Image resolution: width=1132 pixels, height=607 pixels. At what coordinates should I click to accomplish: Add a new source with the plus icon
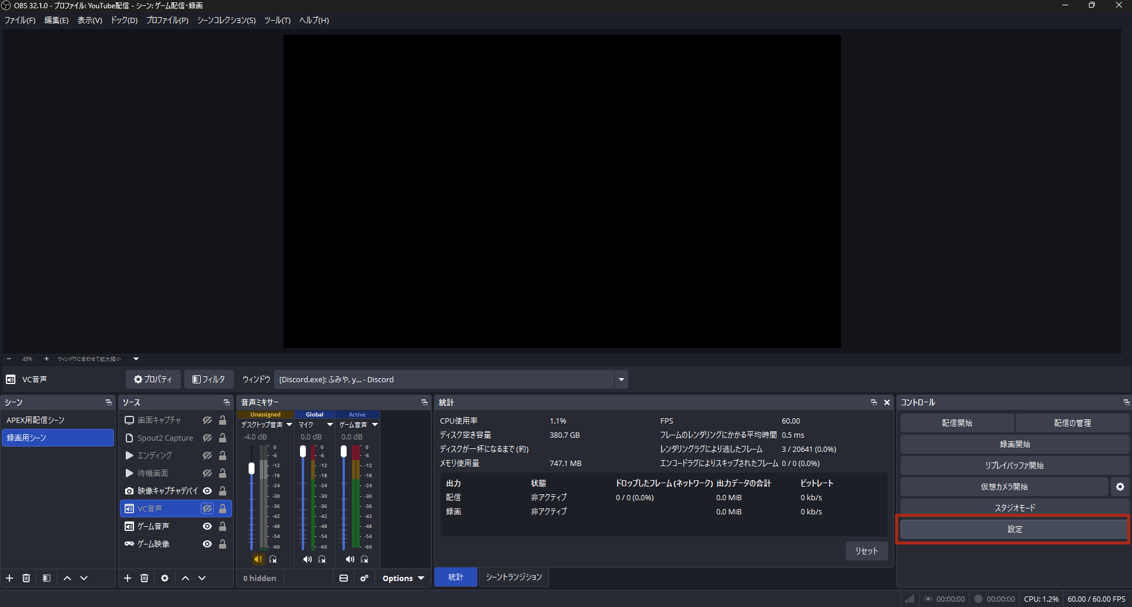(128, 578)
